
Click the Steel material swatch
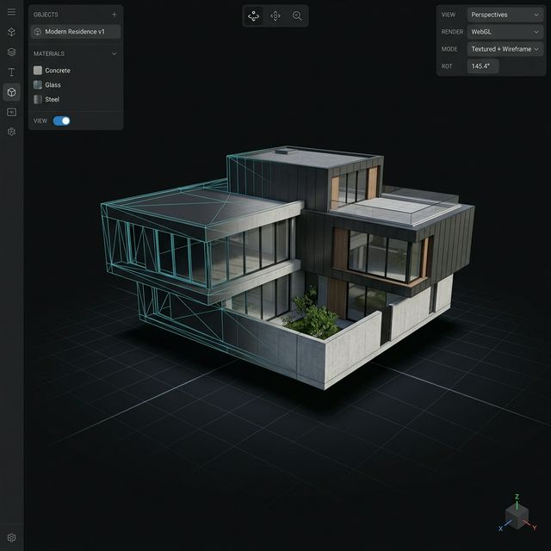pos(38,99)
